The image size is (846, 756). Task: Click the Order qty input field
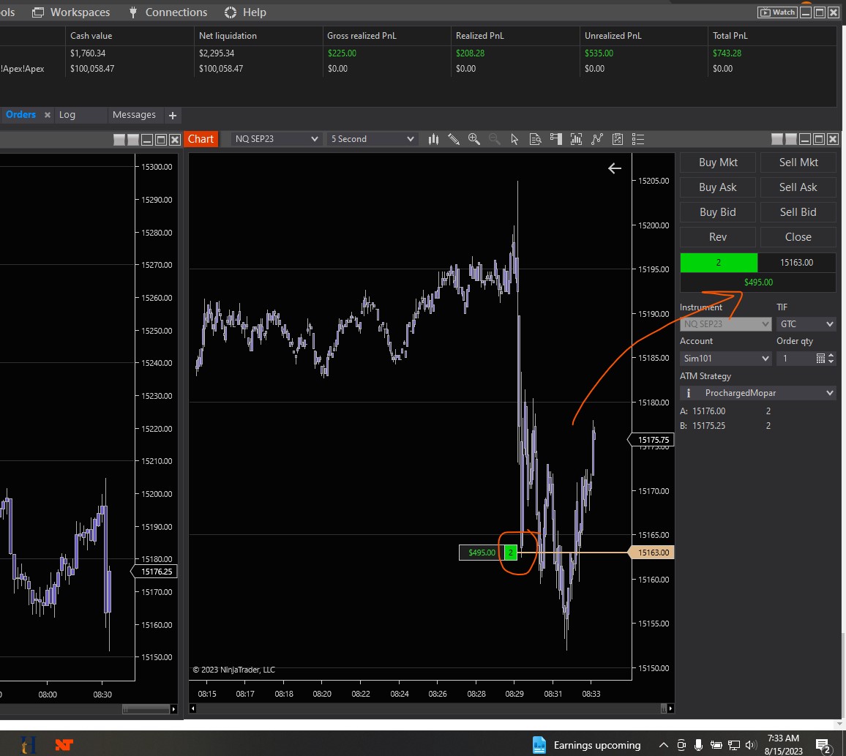pos(795,359)
